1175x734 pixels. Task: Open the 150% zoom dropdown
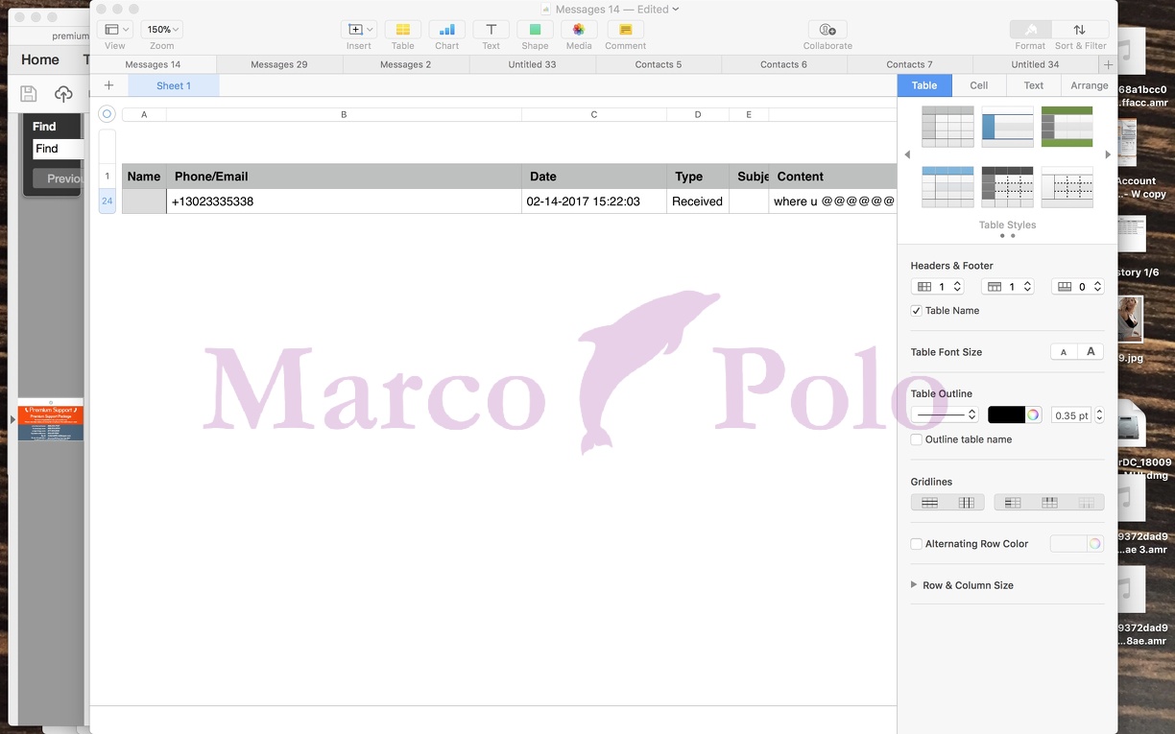pyautogui.click(x=161, y=30)
